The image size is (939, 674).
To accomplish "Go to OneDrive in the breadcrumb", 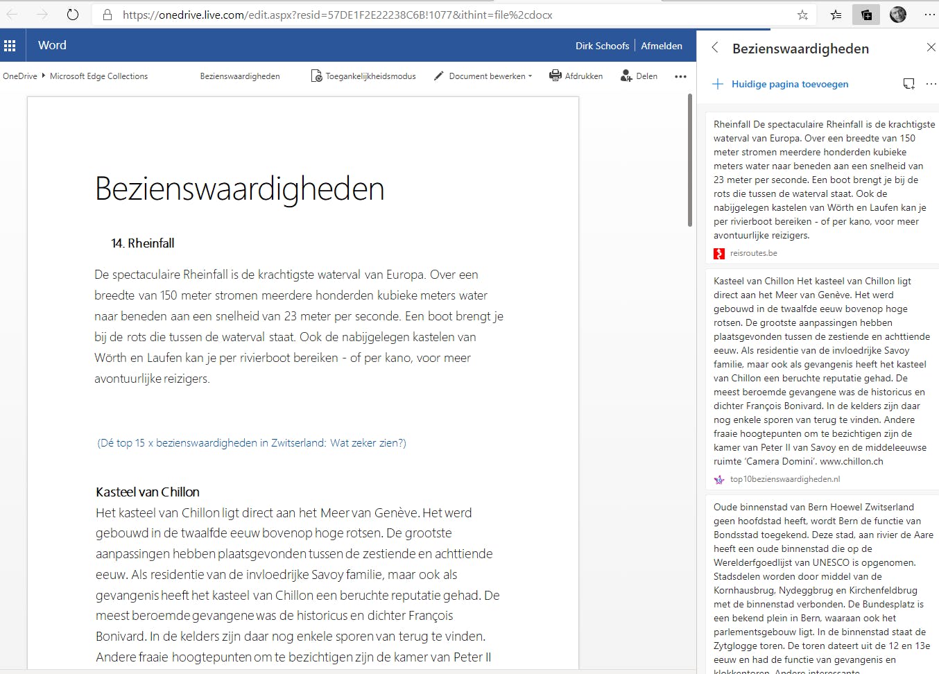I will [x=20, y=76].
